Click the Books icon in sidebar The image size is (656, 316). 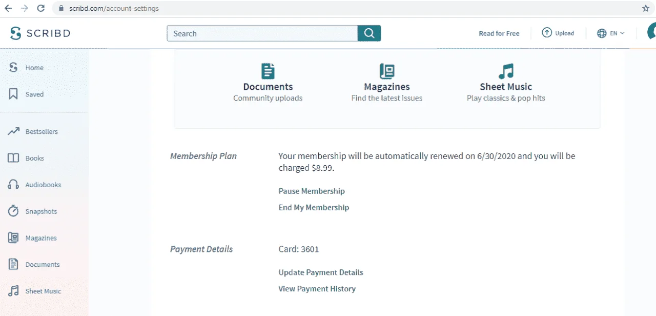13,158
